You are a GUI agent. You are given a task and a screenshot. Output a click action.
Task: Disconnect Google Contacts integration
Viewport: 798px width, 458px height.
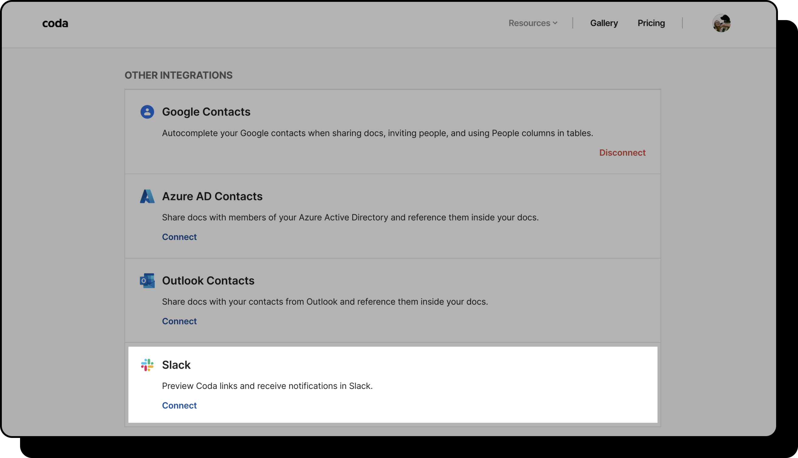pyautogui.click(x=622, y=153)
